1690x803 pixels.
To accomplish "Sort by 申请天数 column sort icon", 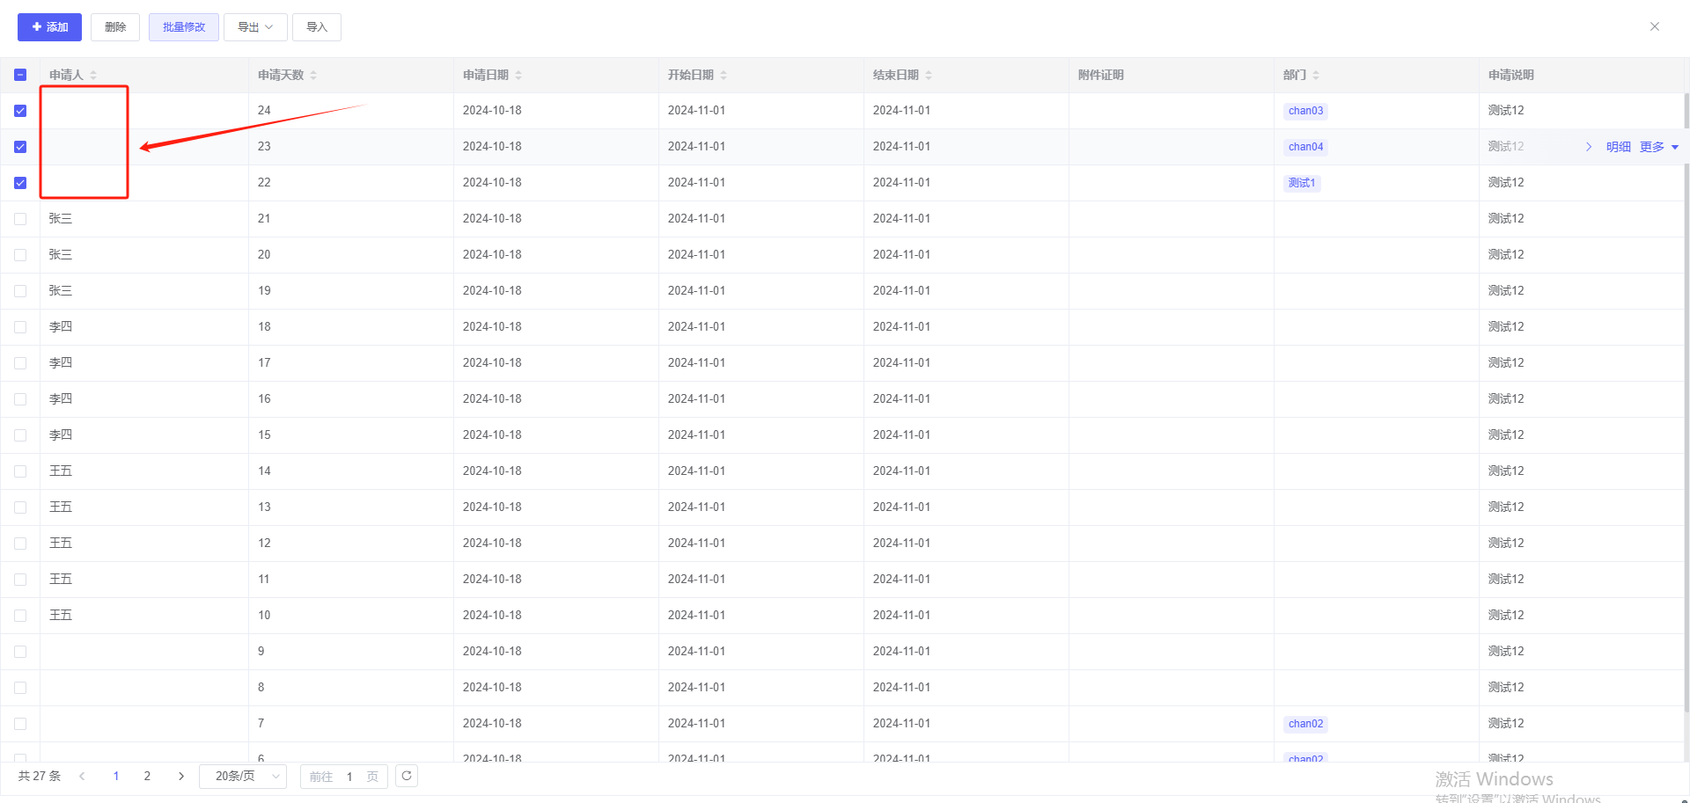I will pos(313,76).
